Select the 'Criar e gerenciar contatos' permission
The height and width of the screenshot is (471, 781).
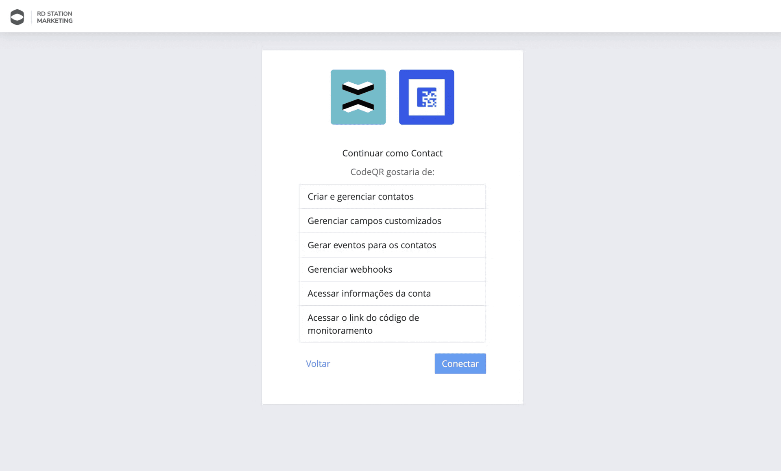point(392,196)
